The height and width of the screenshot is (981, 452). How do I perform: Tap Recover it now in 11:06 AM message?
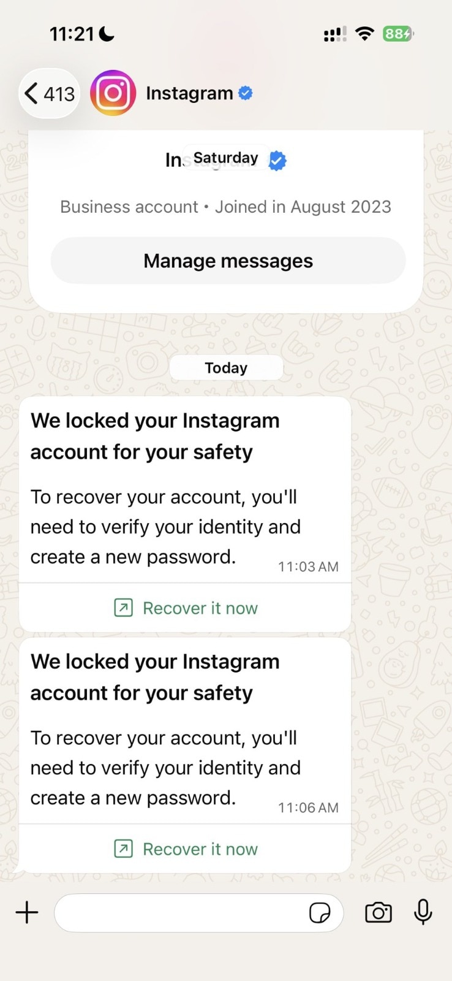[x=200, y=849]
